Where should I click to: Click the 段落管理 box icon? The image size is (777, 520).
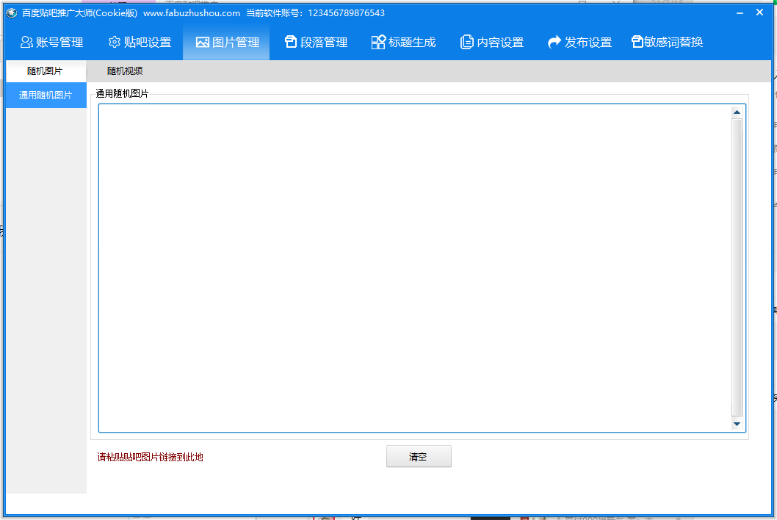click(x=291, y=43)
